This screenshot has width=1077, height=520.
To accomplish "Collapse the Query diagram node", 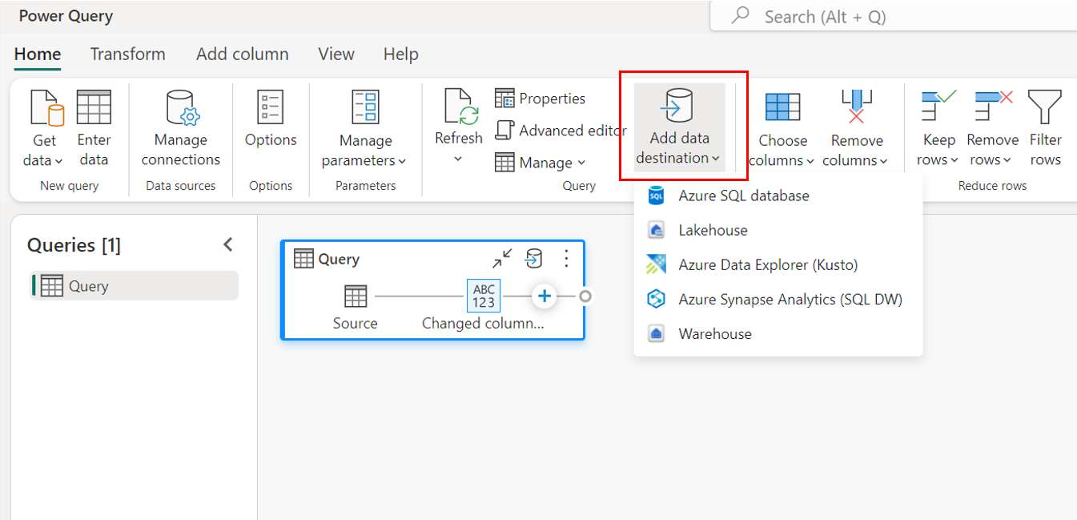I will (502, 259).
